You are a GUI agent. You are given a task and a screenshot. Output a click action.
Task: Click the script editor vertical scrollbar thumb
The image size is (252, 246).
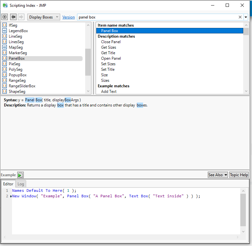tap(243, 210)
